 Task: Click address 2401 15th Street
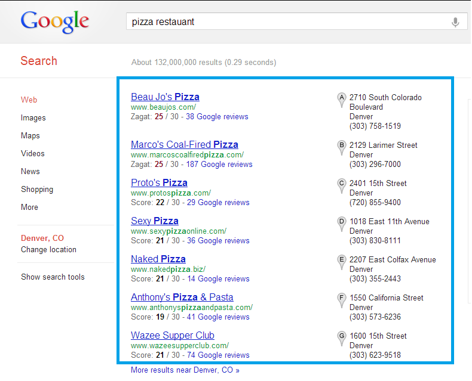378,183
